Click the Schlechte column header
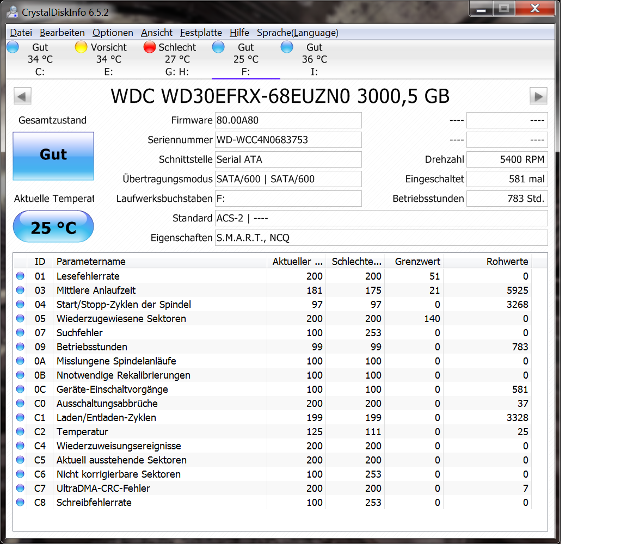627x544 pixels. (x=355, y=262)
